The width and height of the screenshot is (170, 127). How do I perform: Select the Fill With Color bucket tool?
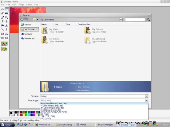pyautogui.click(x=6, y=13)
